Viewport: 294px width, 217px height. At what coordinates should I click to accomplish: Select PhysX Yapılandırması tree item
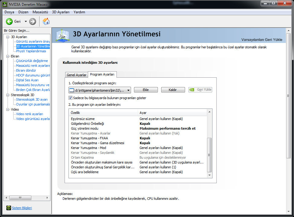[x=31, y=51]
